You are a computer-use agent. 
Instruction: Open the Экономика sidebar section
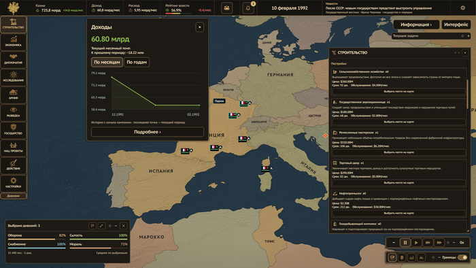pyautogui.click(x=14, y=41)
